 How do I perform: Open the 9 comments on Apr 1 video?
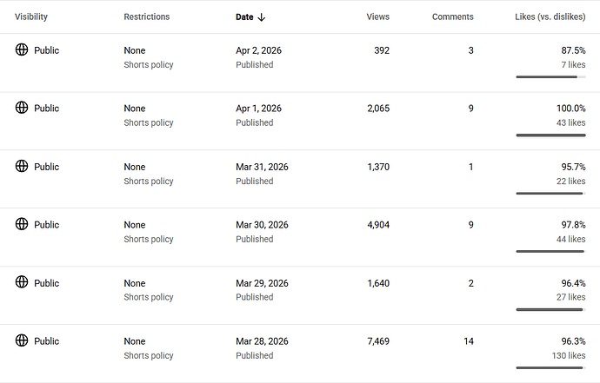470,109
